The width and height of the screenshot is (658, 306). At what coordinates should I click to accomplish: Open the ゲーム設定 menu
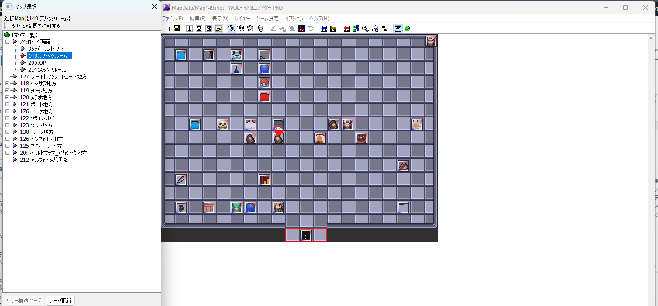click(267, 19)
